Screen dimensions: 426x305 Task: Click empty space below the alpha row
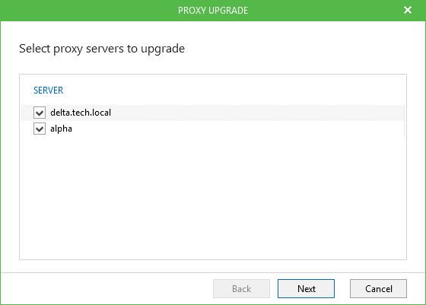click(213, 197)
